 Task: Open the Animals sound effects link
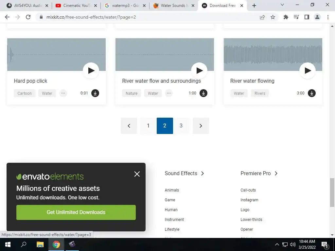[x=172, y=190]
